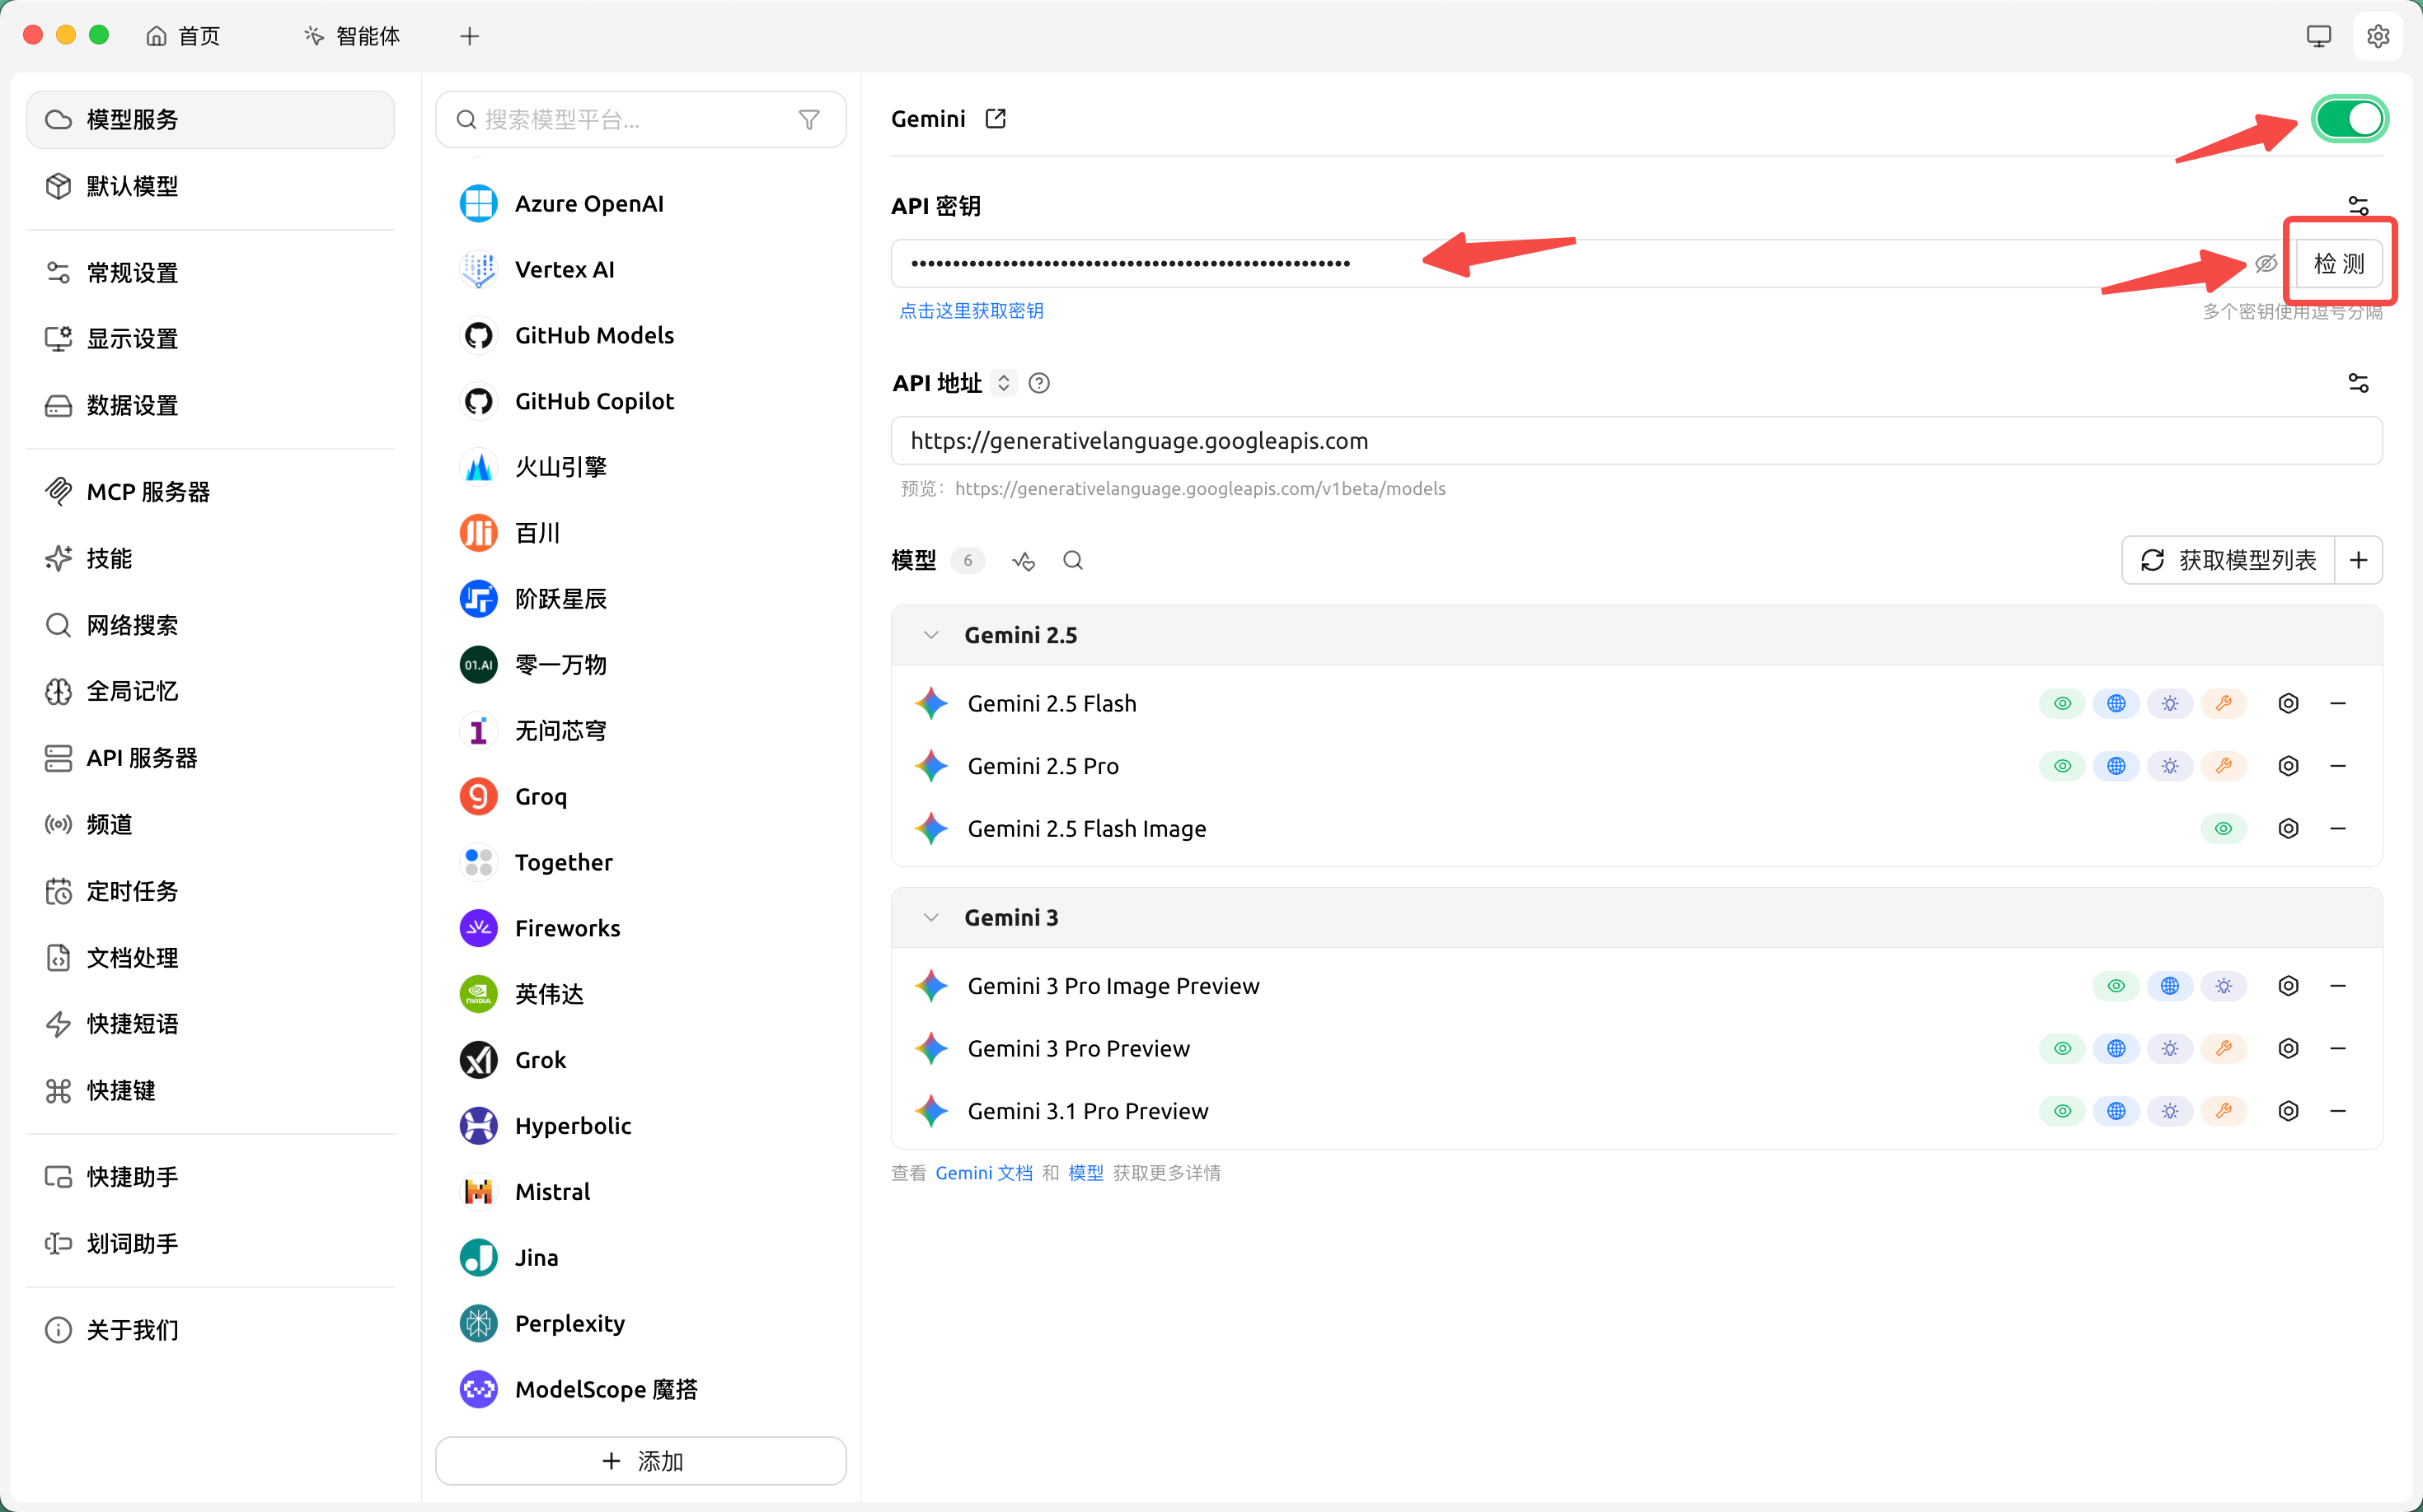Image resolution: width=2423 pixels, height=1512 pixels.
Task: Open settings gear for Gemini 3.1 Pro Preview
Action: tap(2288, 1111)
